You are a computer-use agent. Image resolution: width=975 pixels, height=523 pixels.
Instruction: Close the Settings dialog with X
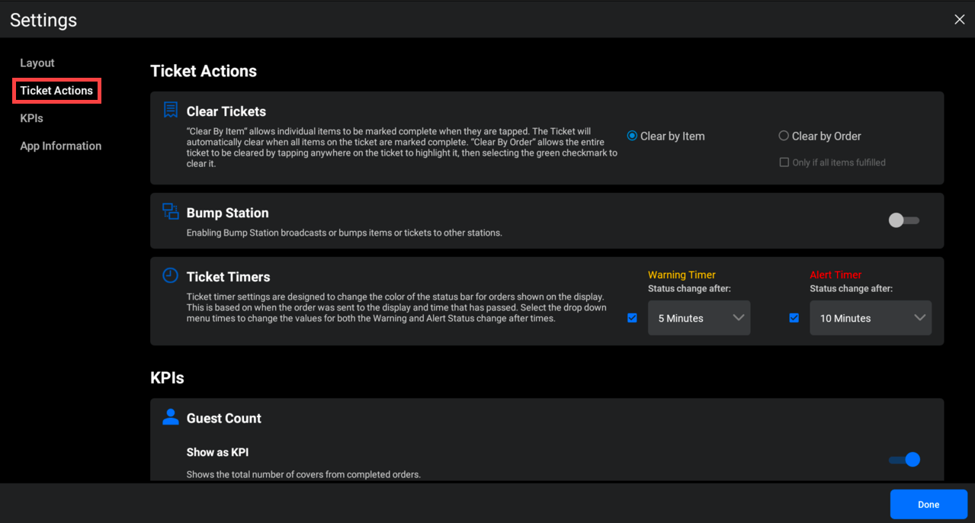pyautogui.click(x=959, y=20)
